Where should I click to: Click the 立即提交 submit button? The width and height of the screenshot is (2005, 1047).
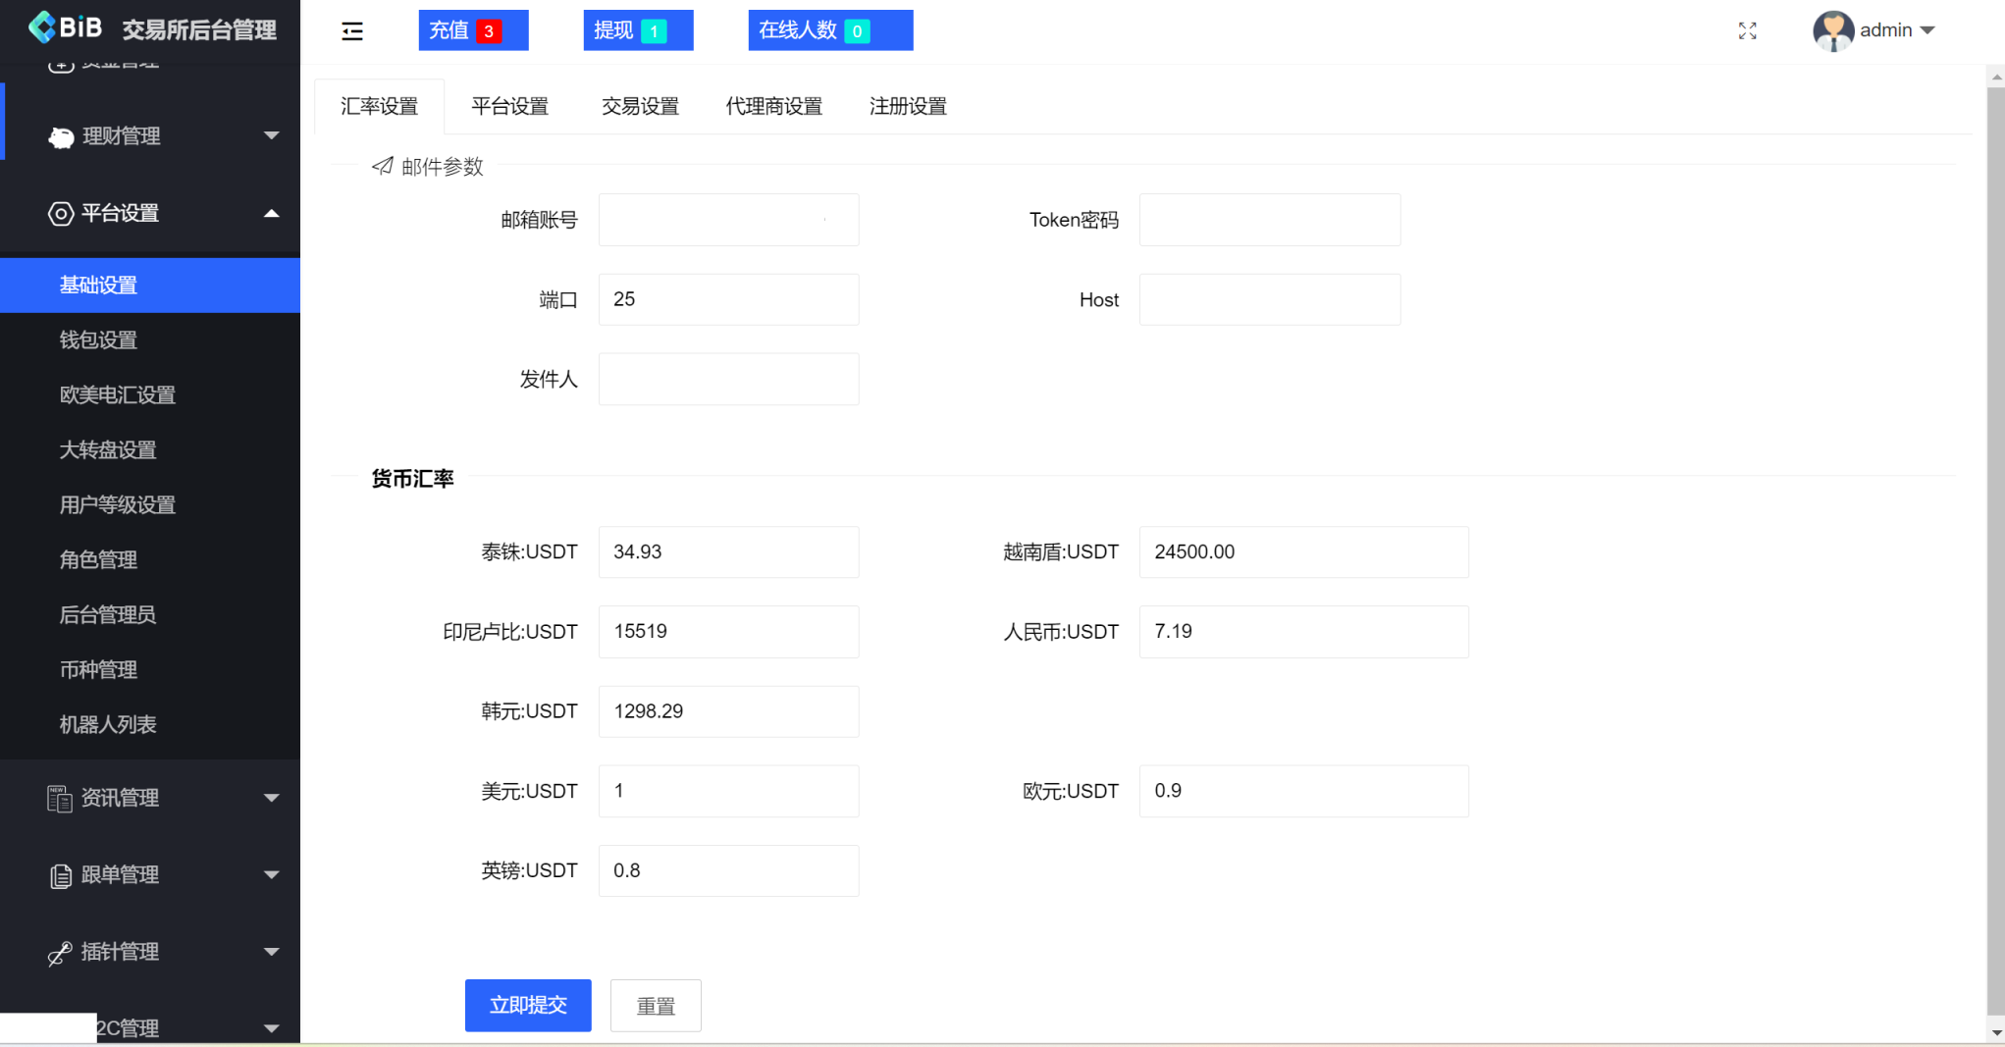(x=528, y=1005)
